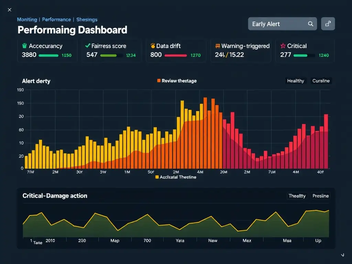Click the Yala axis label
The height and width of the screenshot is (264, 352).
coord(180,241)
